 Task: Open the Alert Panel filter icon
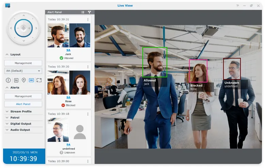pos(89,12)
